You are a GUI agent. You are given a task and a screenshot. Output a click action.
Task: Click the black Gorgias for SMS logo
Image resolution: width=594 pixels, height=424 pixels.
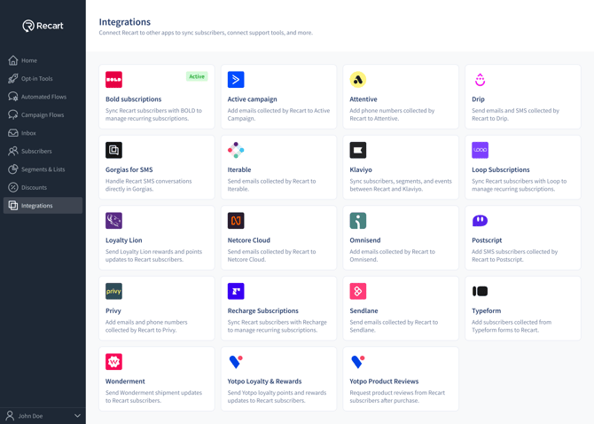113,150
